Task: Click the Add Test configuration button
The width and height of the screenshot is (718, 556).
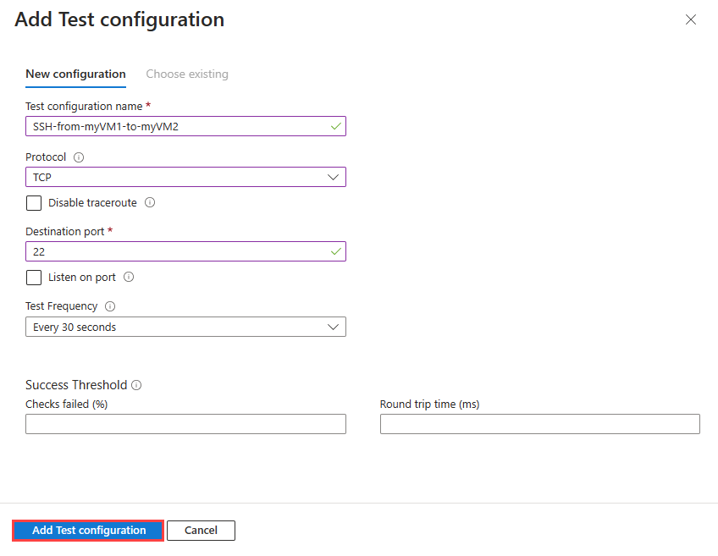Action: (x=89, y=531)
